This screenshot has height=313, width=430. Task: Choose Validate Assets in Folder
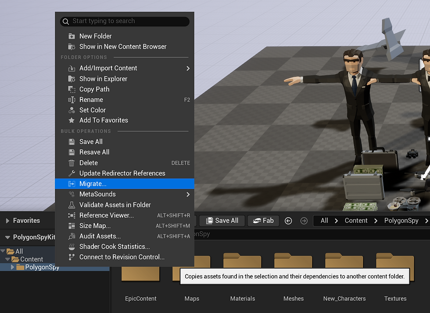pos(125,205)
